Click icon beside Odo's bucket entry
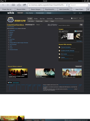Screen dimensions: 90x121 coord(59,54)
